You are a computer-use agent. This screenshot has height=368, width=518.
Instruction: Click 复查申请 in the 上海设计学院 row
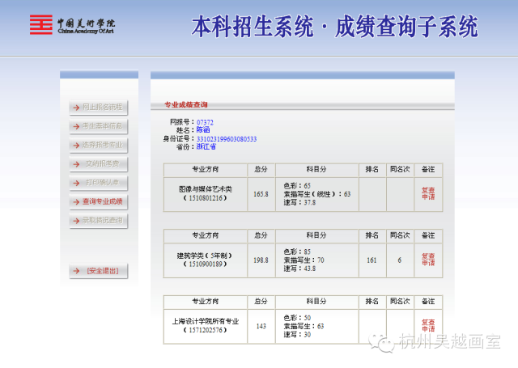[x=428, y=326]
